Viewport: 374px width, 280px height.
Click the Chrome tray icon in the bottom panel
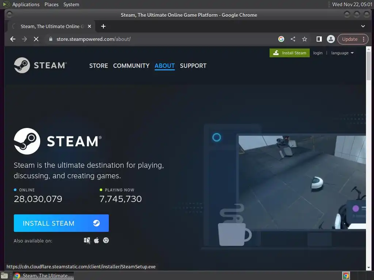coord(346,276)
